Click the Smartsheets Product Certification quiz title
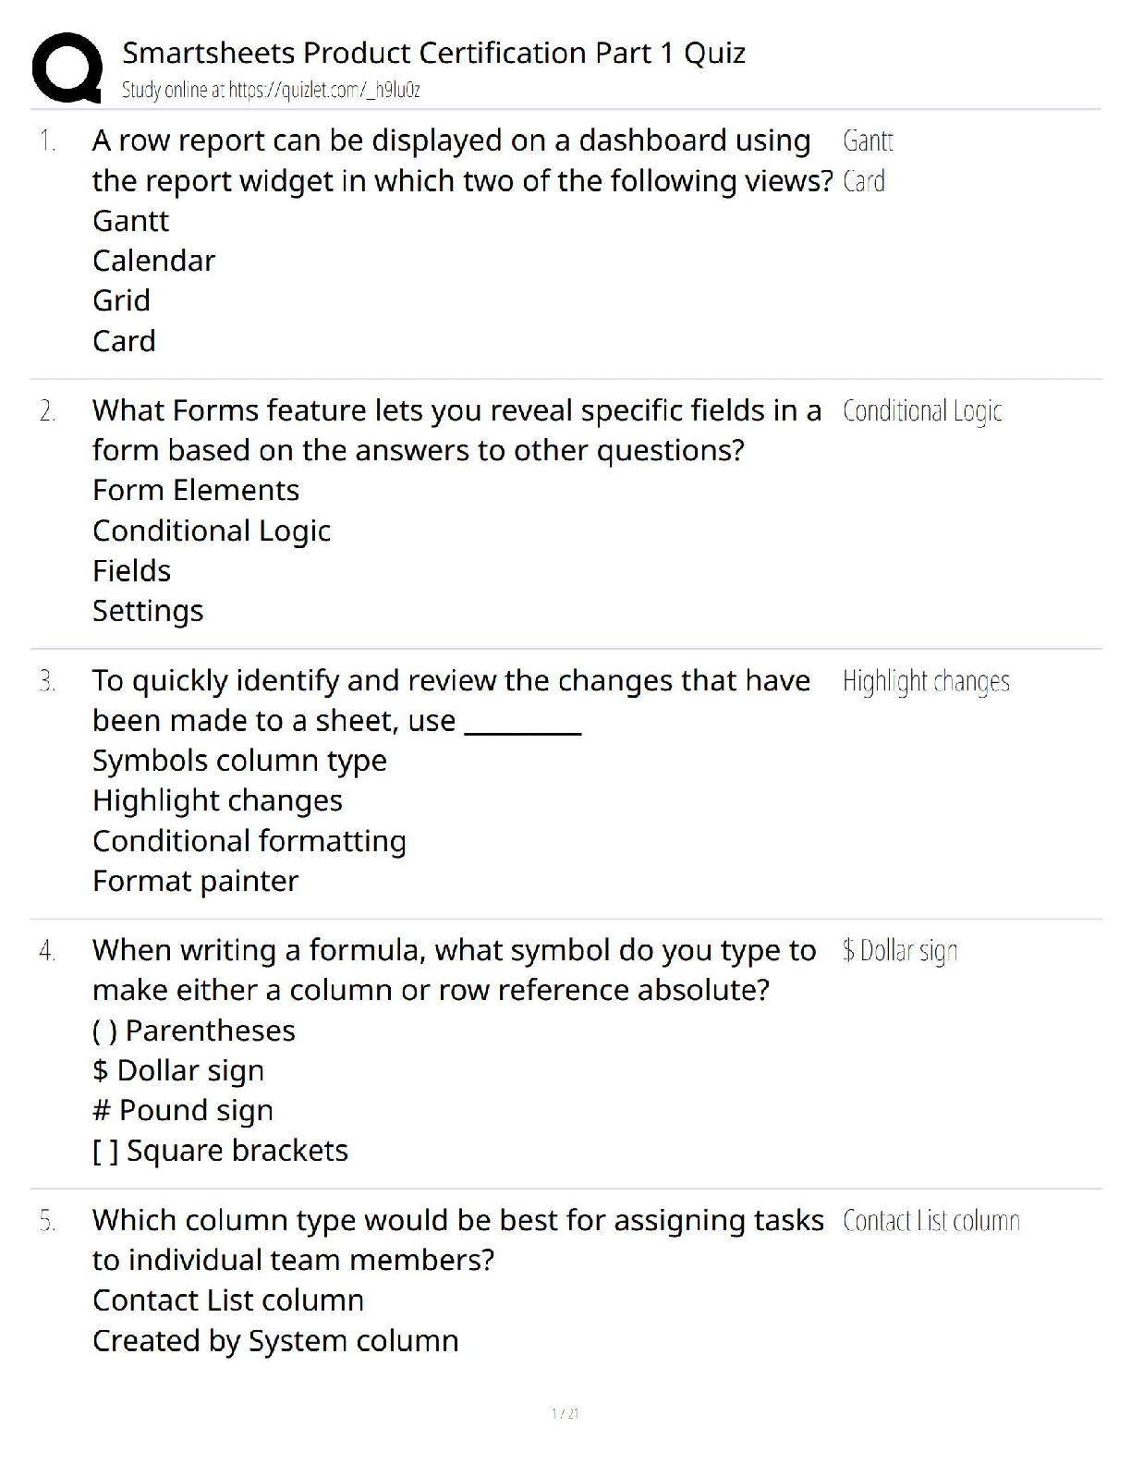 [x=433, y=54]
